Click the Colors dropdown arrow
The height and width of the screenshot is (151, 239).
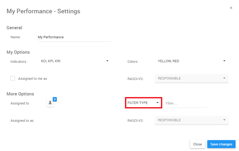coord(224,61)
